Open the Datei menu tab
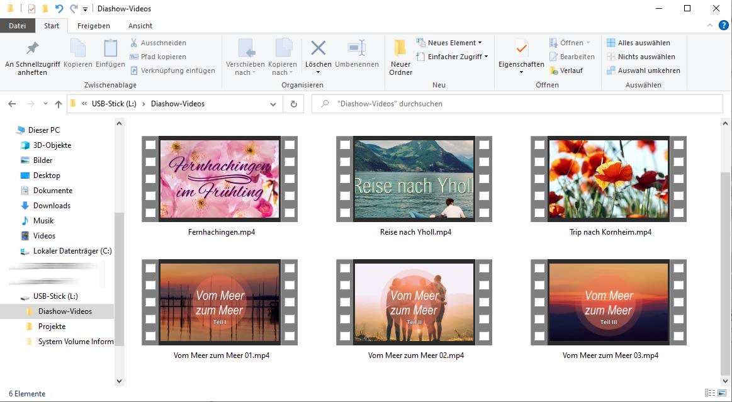This screenshot has height=402, width=732. tap(18, 26)
